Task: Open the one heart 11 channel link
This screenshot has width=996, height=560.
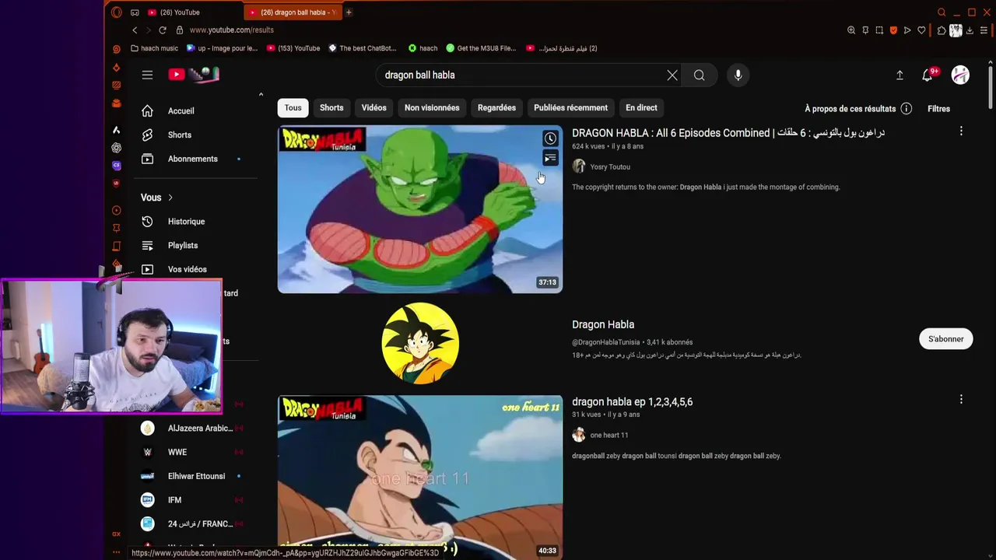Action: [608, 436]
